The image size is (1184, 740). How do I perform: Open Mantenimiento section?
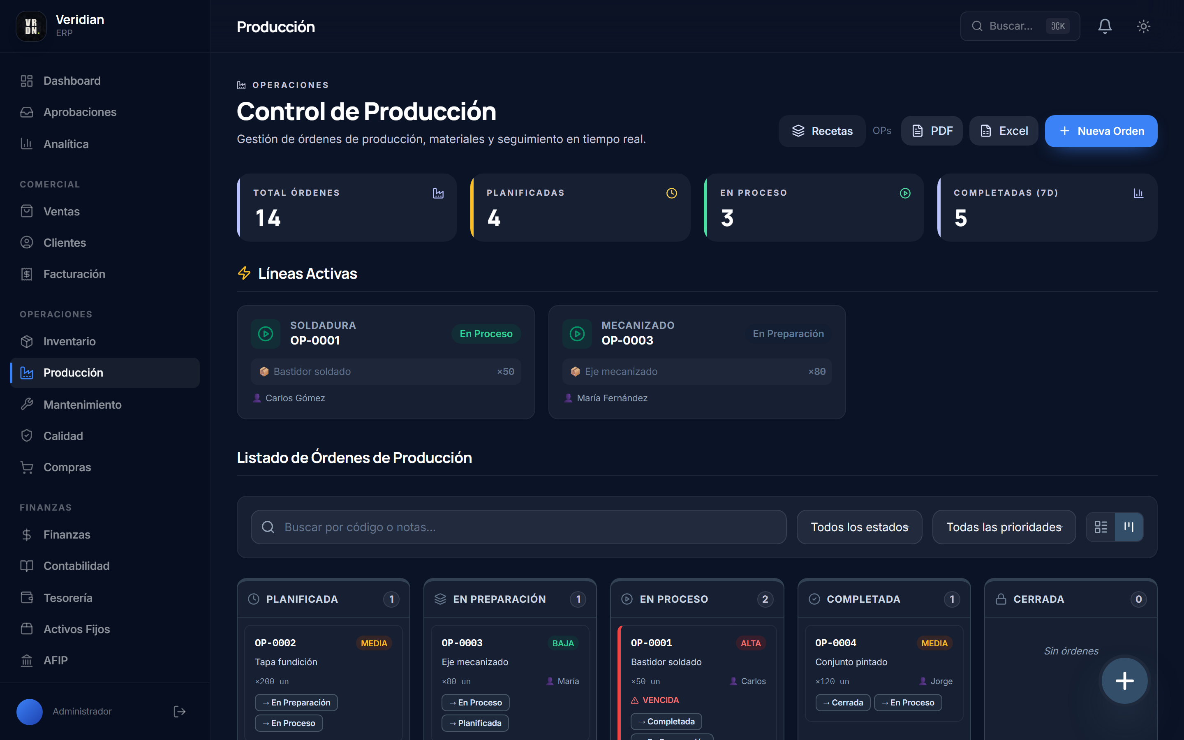[x=105, y=404]
